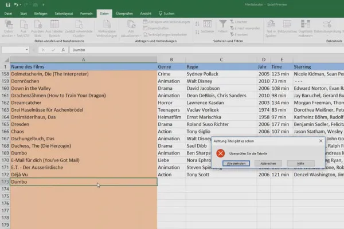Open the Name Box dropdown arrow
The image size is (344, 229).
click(x=27, y=50)
